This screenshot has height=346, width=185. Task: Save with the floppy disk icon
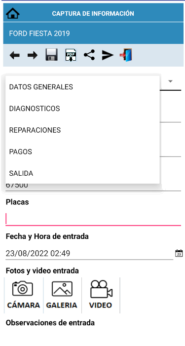(52, 55)
